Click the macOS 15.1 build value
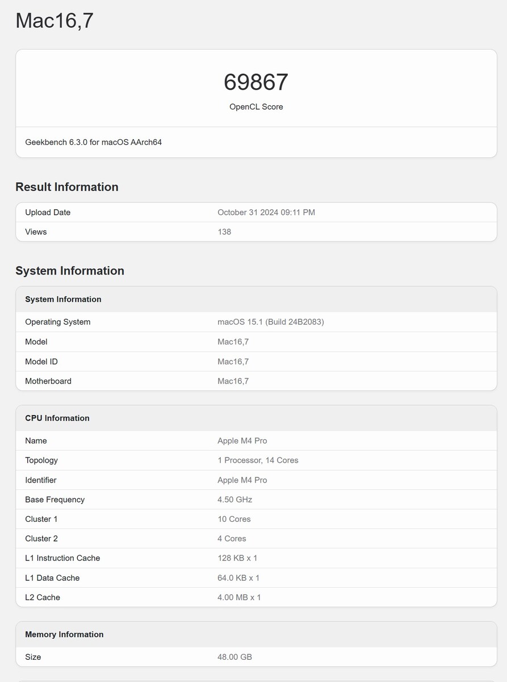507x682 pixels. (270, 322)
